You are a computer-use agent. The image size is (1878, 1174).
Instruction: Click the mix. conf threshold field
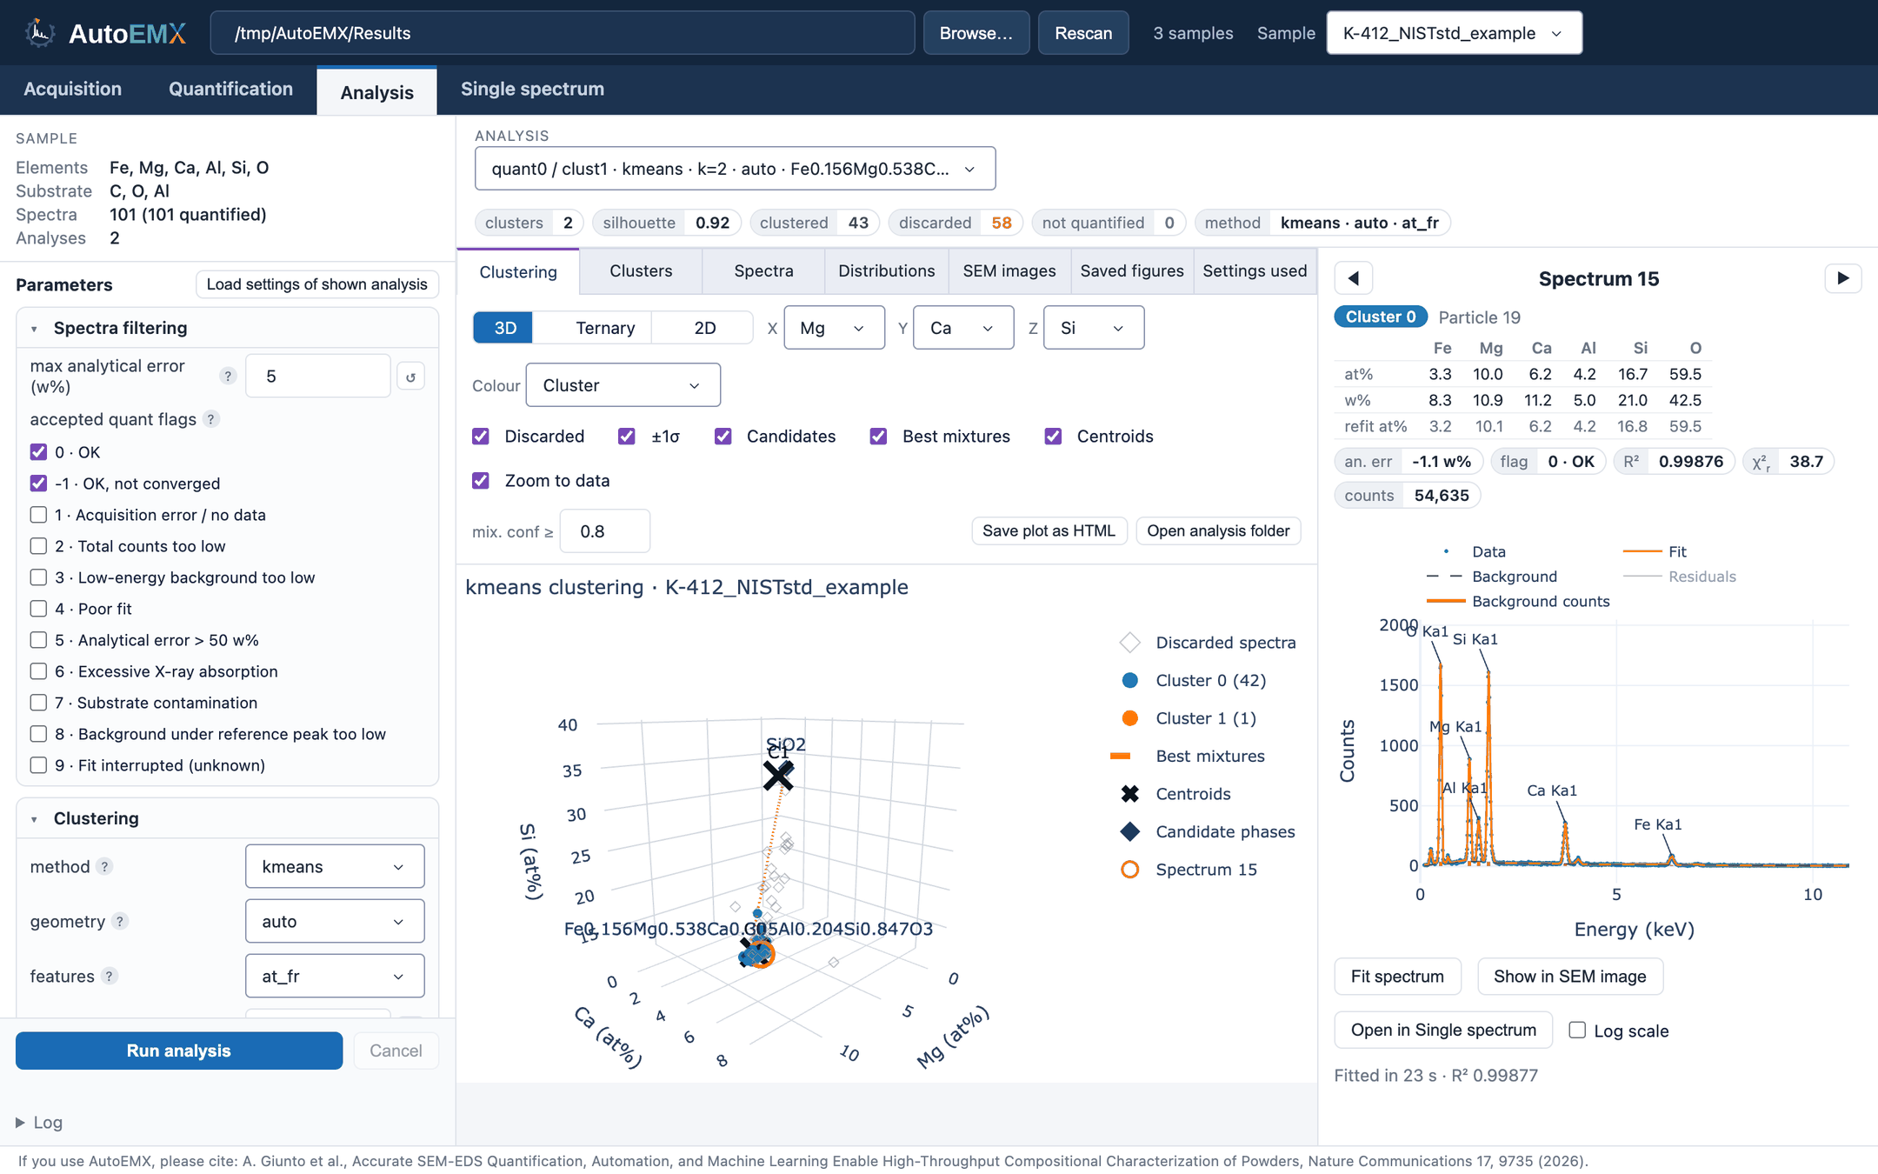pyautogui.click(x=605, y=531)
